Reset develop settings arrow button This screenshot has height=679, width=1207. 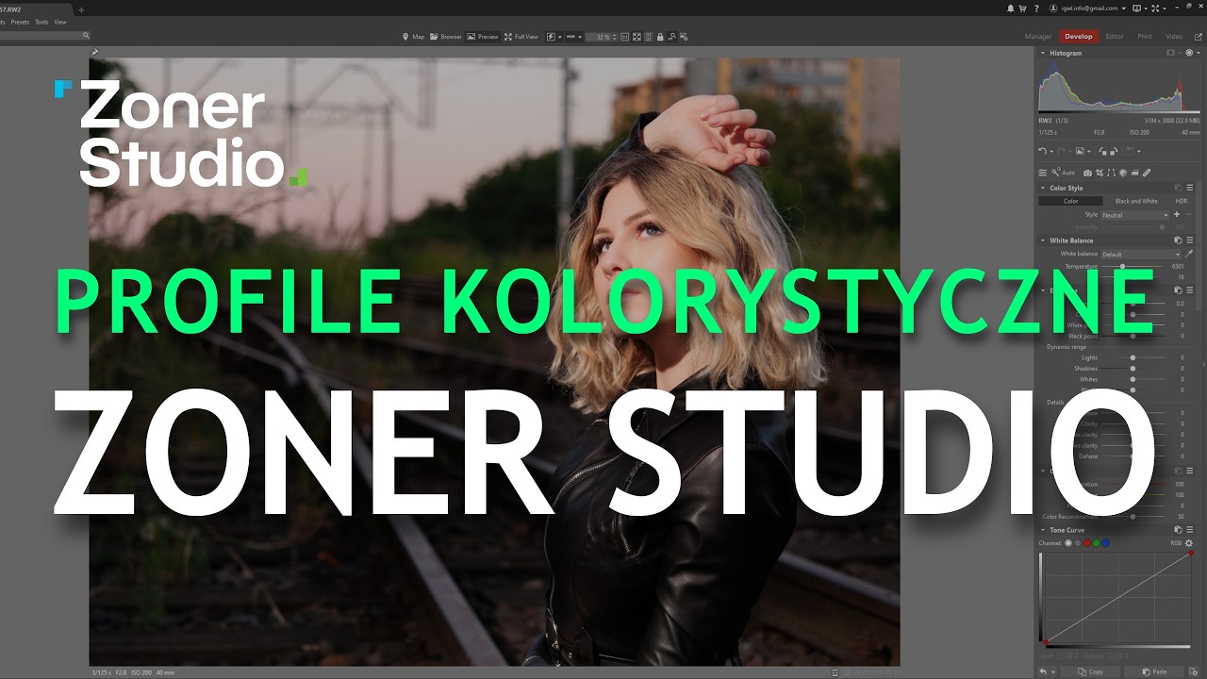click(x=1043, y=671)
